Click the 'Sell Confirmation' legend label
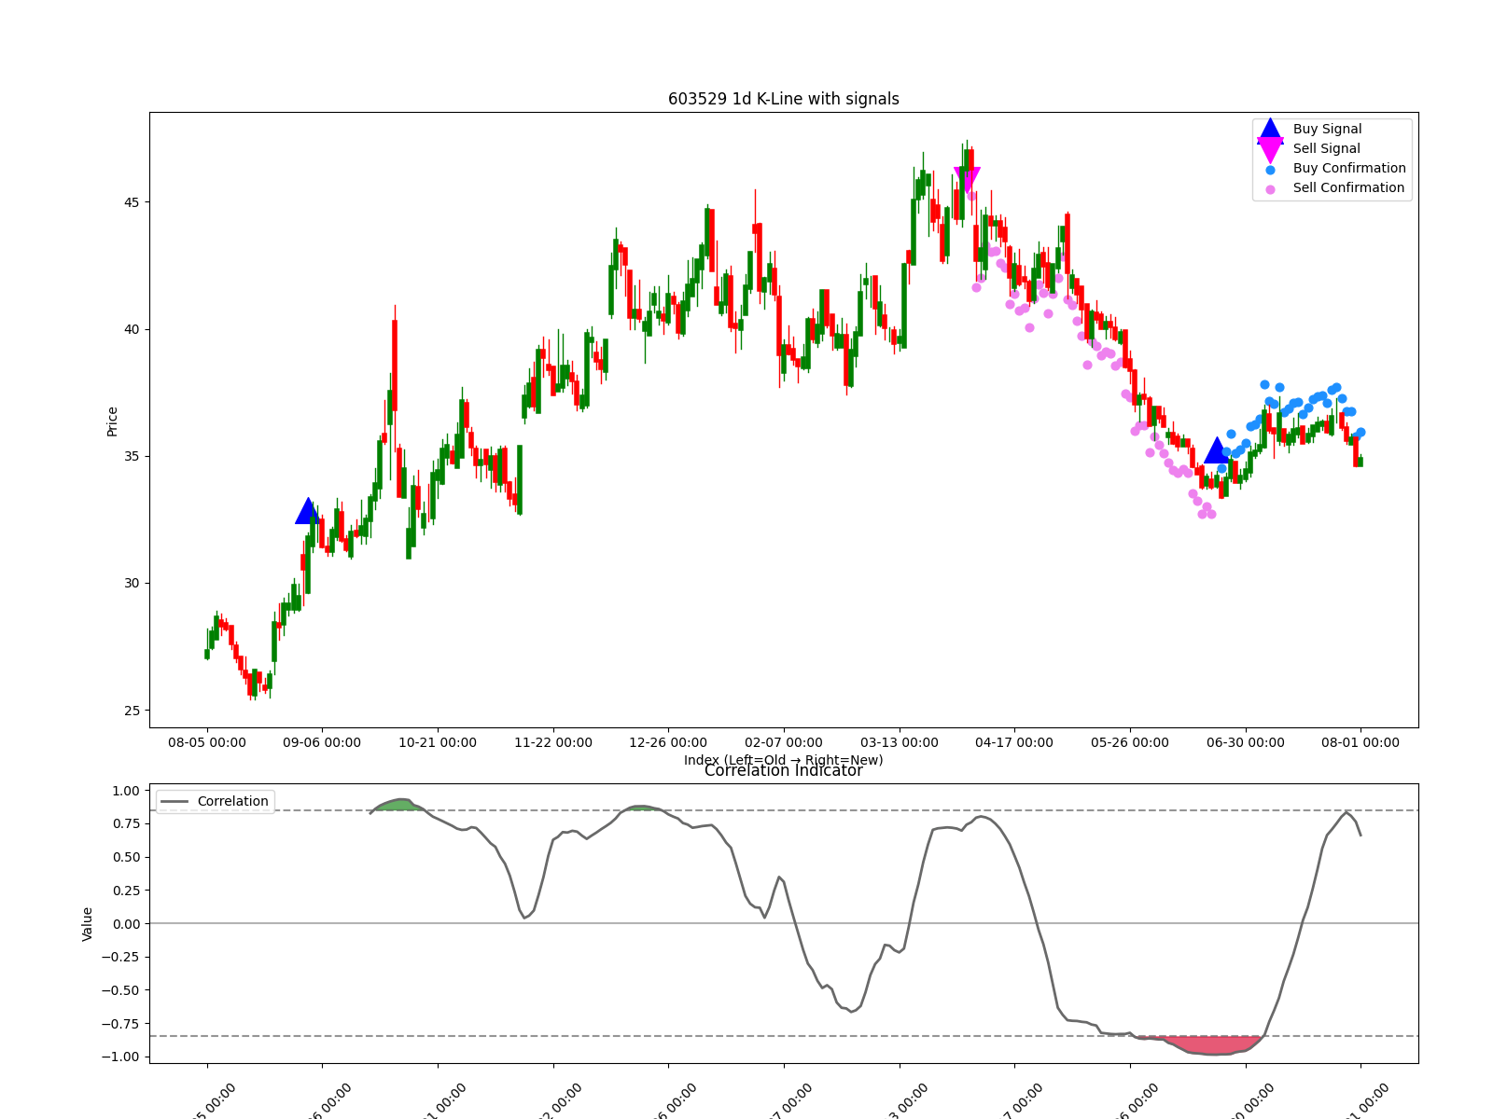1493x1119 pixels. (x=1348, y=188)
